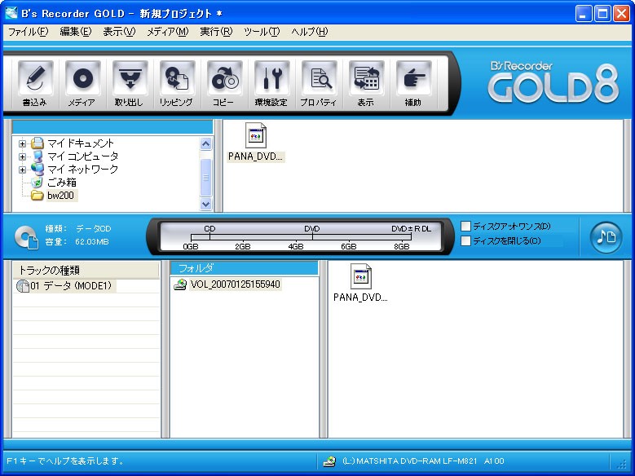
Task: Click the 書込み (Write) toolbar icon
Action: [x=35, y=81]
